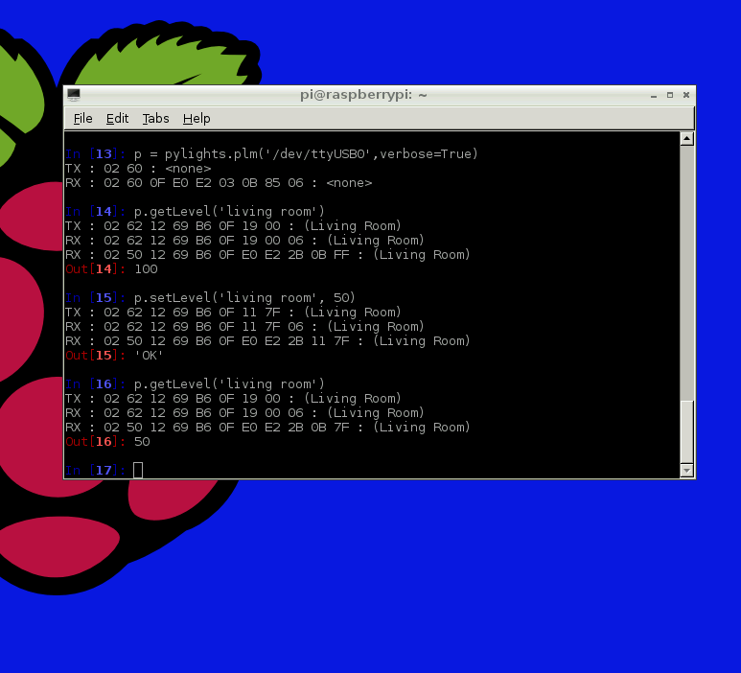Close the pi@raspberrypi terminal window
Viewport: 741px width, 673px height.
coord(686,95)
